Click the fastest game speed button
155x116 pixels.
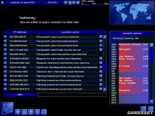point(78,3)
